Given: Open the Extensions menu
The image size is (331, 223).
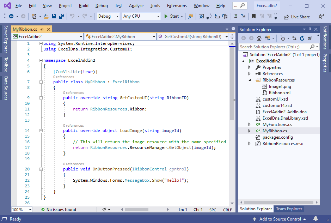Looking at the screenshot, I should point(177,6).
